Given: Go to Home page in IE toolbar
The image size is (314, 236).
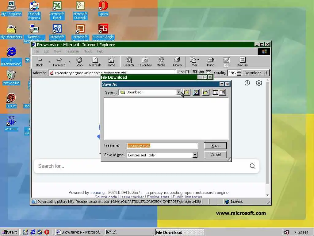Looking at the screenshot, I should coord(111,62).
